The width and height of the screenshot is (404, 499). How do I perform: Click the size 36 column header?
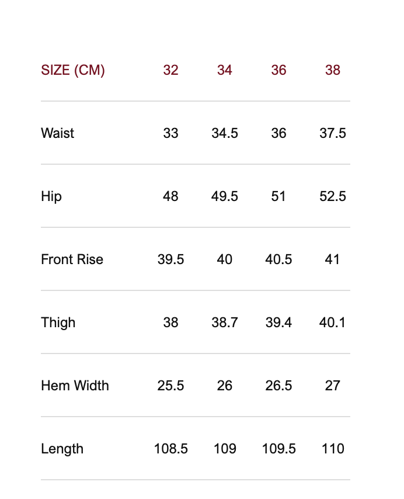[x=278, y=70]
